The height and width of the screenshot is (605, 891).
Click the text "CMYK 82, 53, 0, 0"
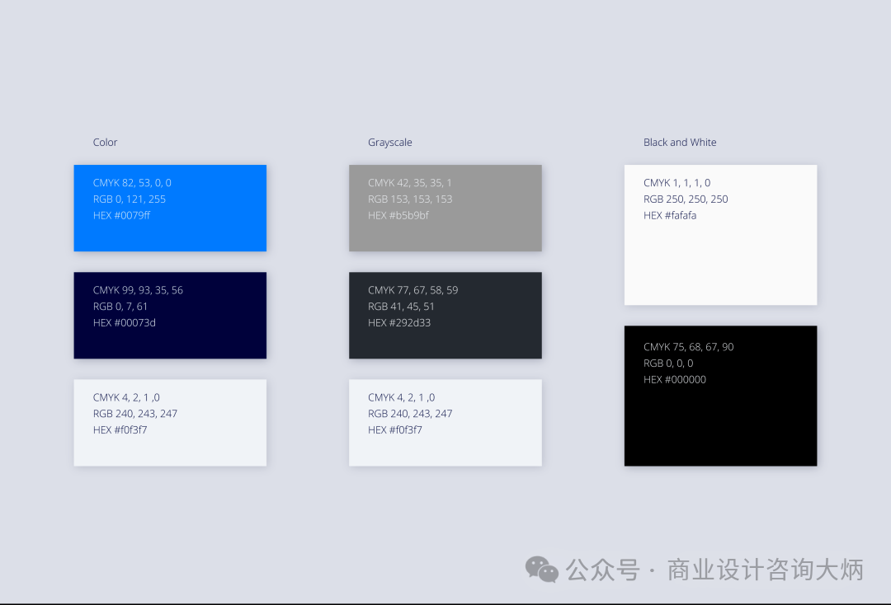[132, 183]
